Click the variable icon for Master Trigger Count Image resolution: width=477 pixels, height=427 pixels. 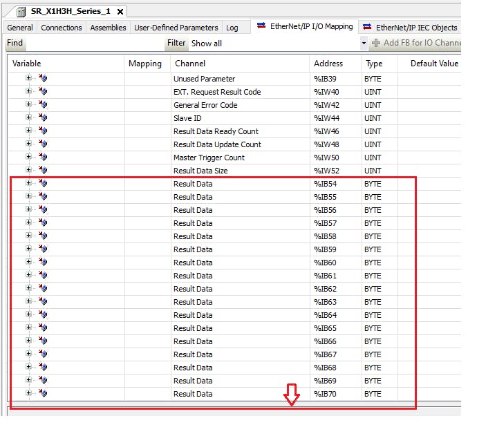coord(43,158)
